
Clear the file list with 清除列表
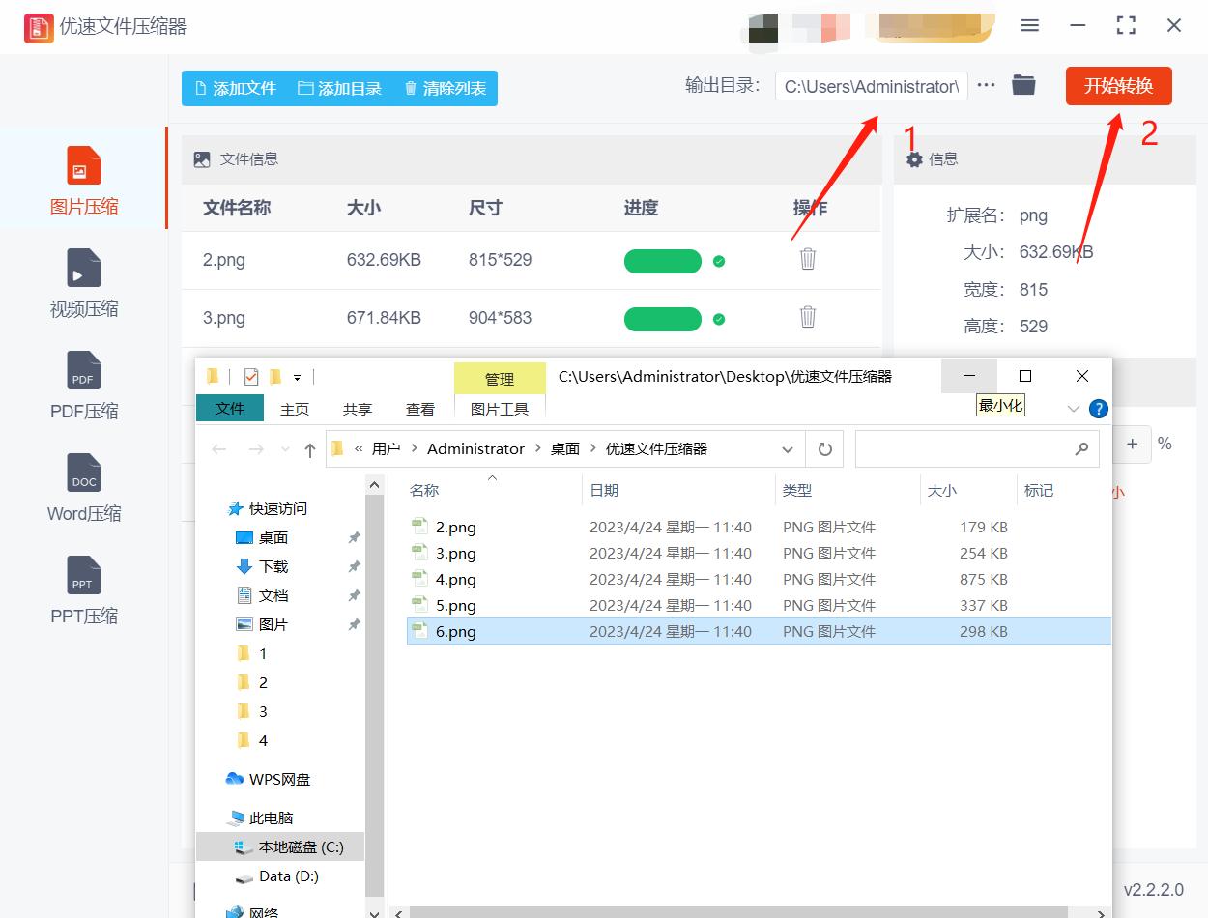[444, 87]
